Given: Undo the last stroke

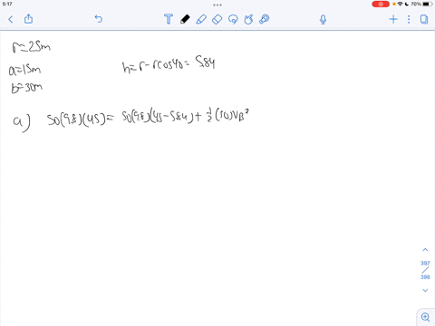Looking at the screenshot, I should [99, 19].
